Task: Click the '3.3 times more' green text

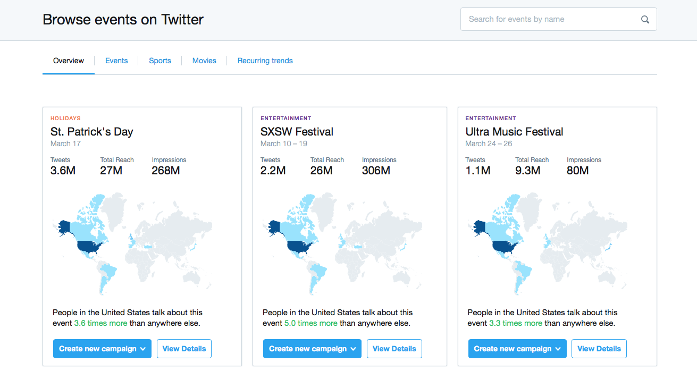Action: point(516,323)
